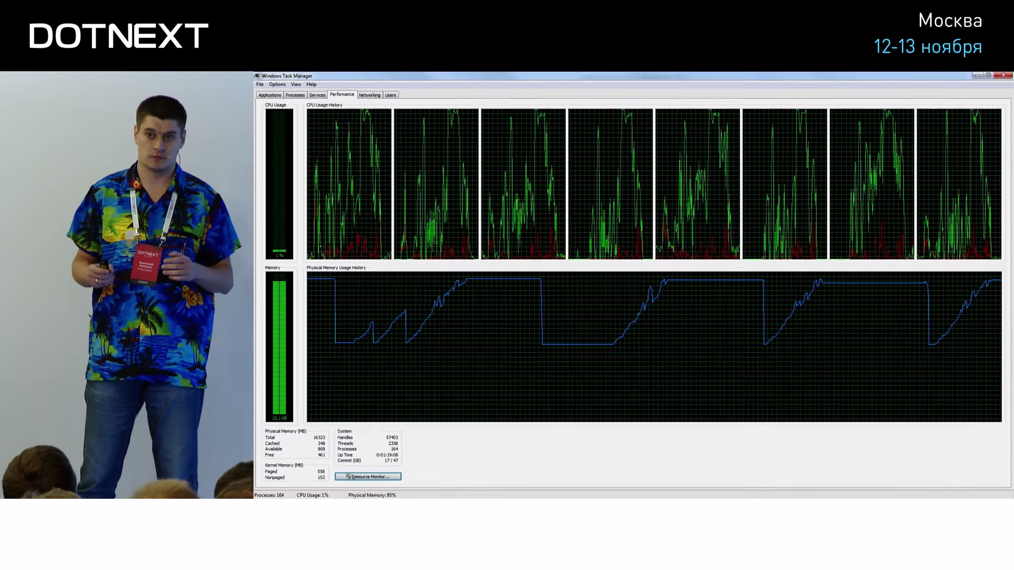Image resolution: width=1014 pixels, height=570 pixels.
Task: Click the Cached memory value 348
Action: point(322,443)
